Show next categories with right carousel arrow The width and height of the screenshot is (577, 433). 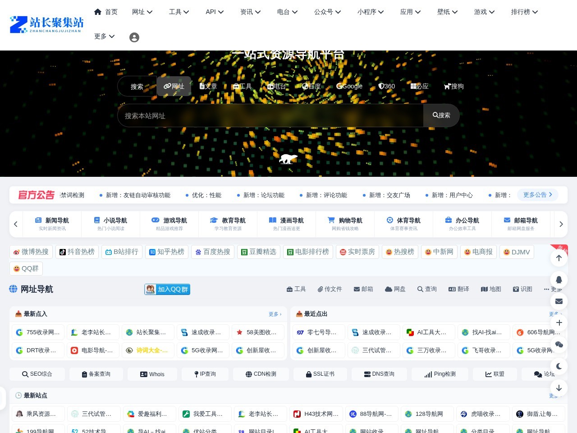(x=561, y=224)
